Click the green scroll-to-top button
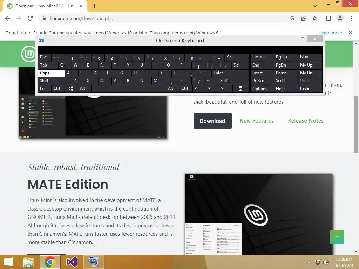 click(337, 237)
